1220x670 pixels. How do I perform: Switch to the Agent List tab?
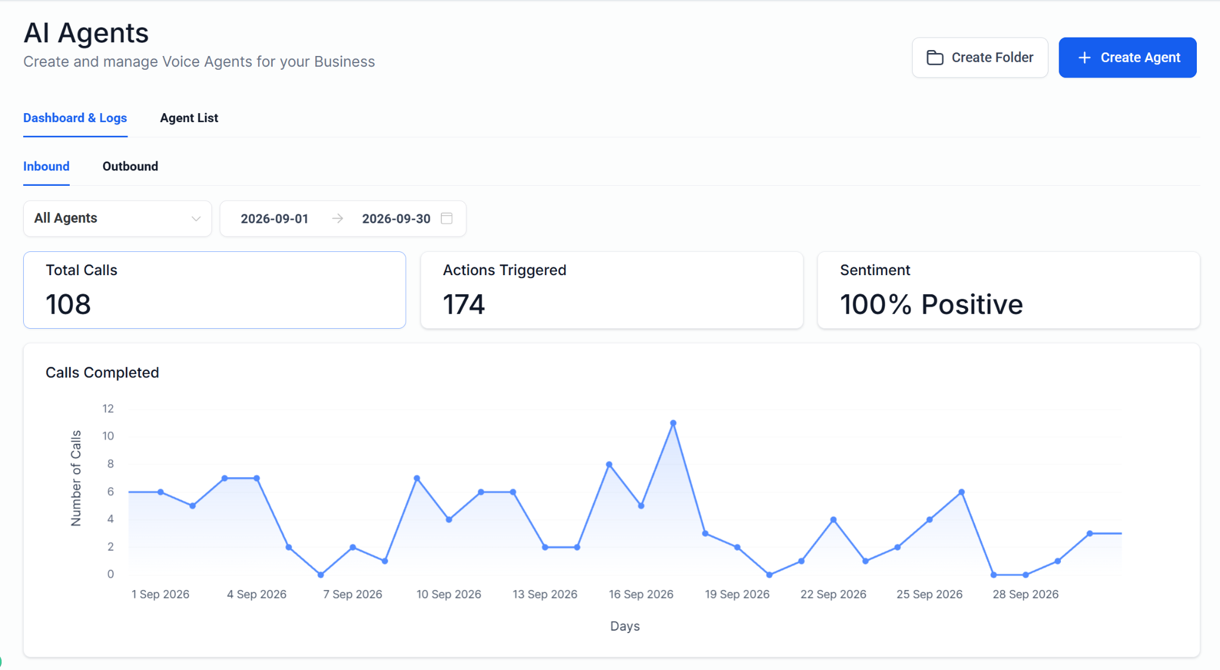pos(189,118)
